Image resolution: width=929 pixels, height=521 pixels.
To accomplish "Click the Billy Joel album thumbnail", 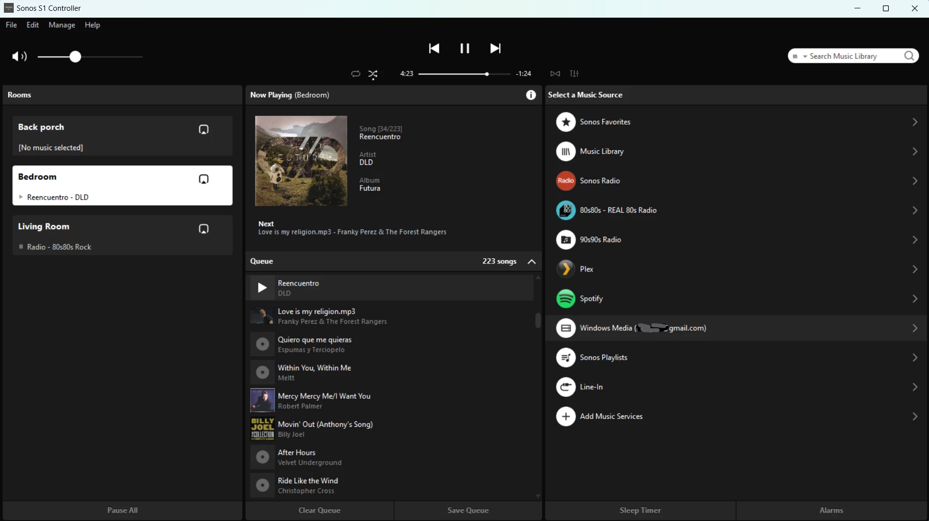I will coord(262,429).
